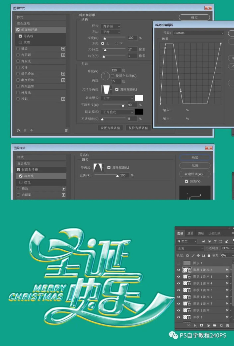Move effect down arrow in Layer Style dialog
The width and height of the screenshot is (234, 346).
point(31,130)
